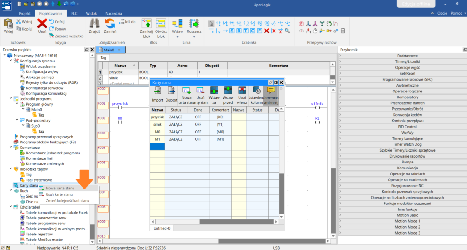Screen dimensions: 467x250
Task: Click the red Usuń delete icon
Action: (42, 23)
